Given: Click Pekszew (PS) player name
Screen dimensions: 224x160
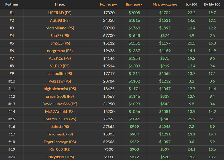Looking at the screenshot, I should click(x=60, y=81).
